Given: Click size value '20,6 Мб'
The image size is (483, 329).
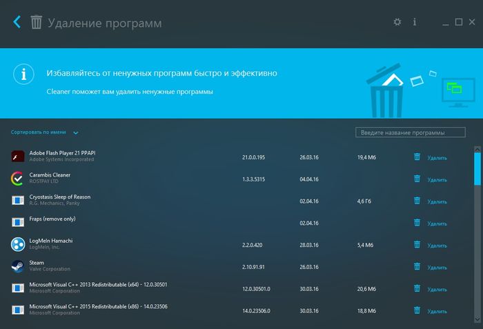Looking at the screenshot, I should [366, 289].
